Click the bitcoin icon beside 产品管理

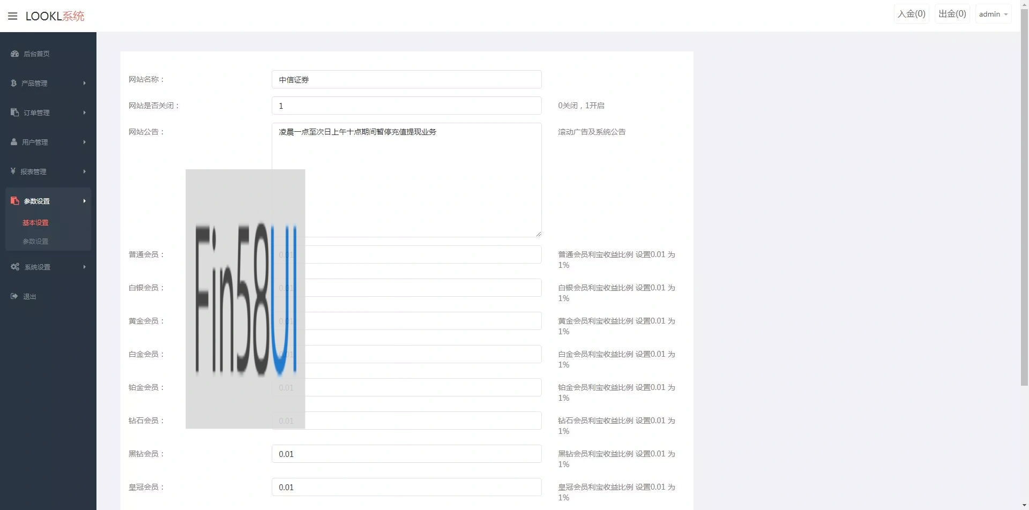point(14,83)
